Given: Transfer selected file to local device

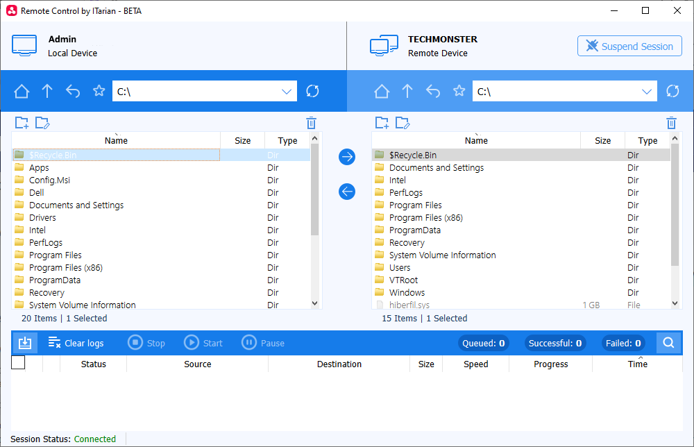Looking at the screenshot, I should [347, 192].
